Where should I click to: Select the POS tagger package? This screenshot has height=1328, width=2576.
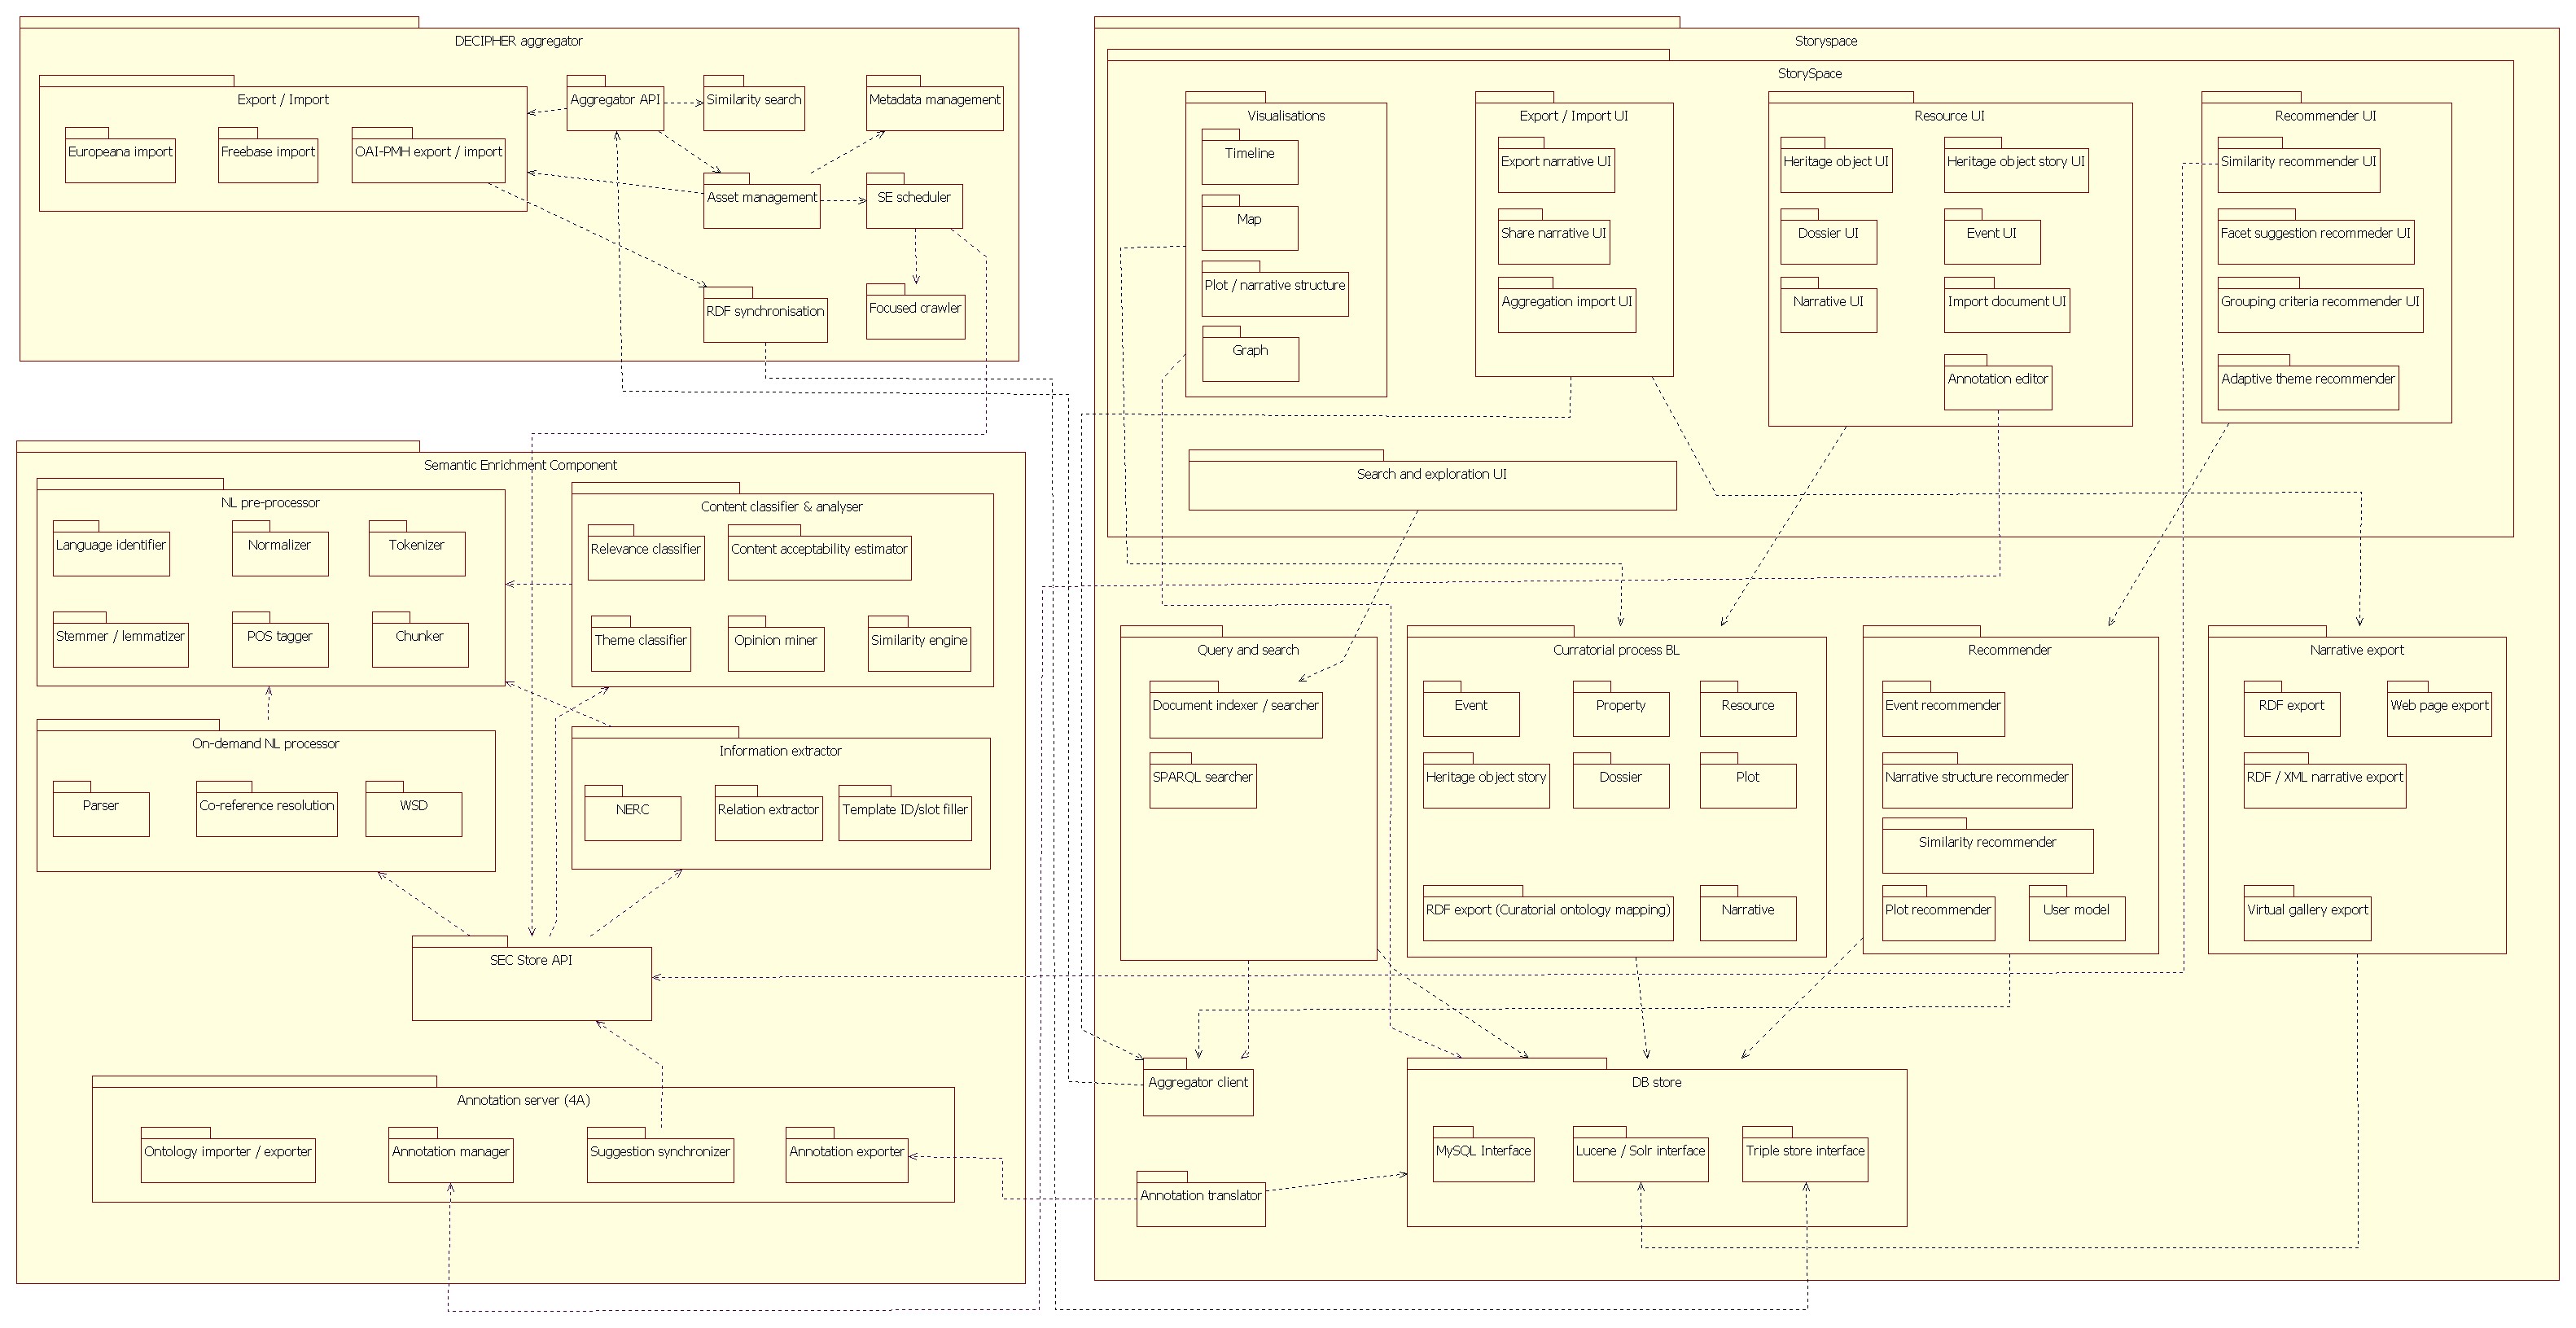point(279,644)
